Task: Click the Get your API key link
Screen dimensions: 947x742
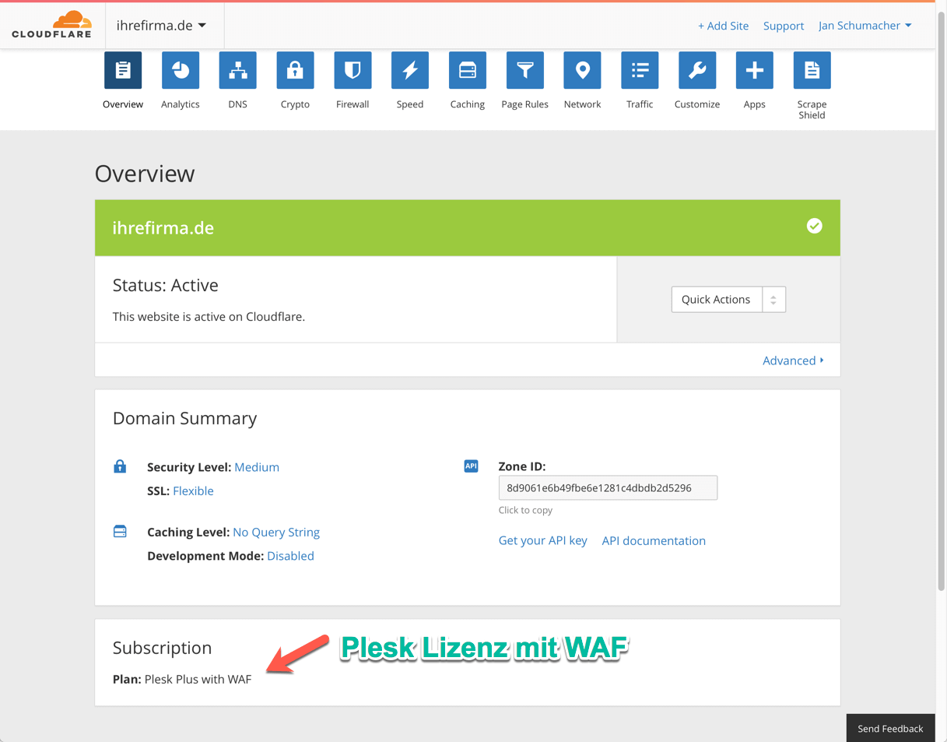Action: [x=542, y=540]
